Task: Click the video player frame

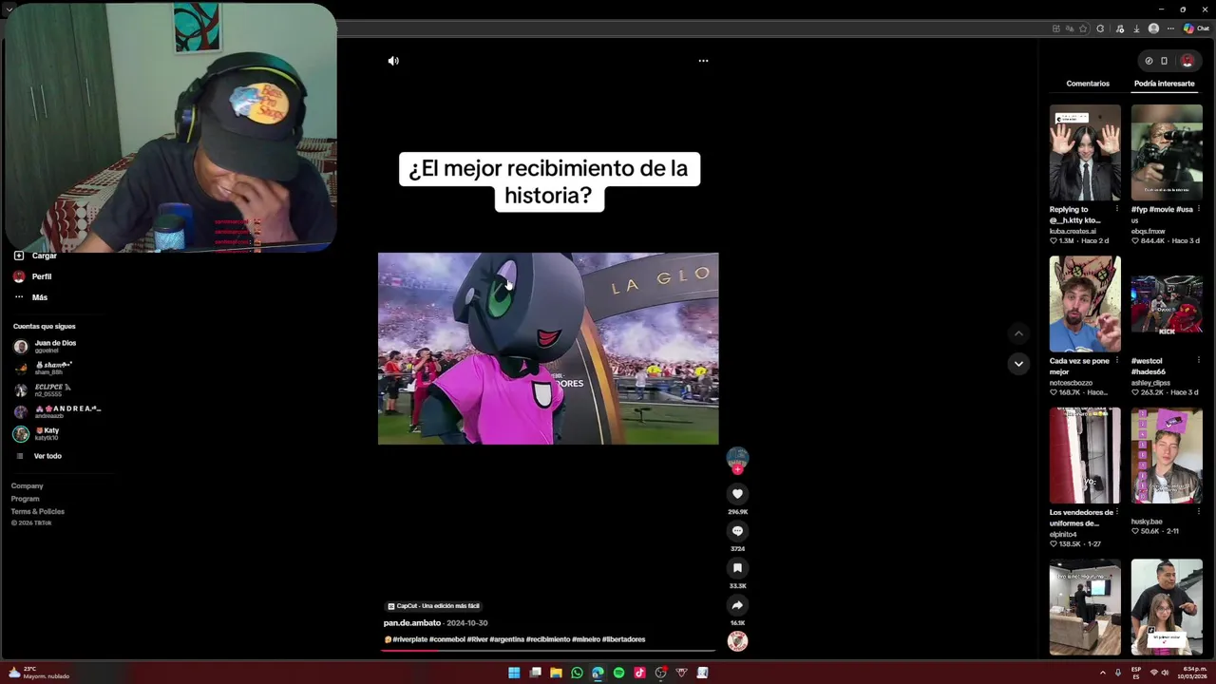Action: 548,349
